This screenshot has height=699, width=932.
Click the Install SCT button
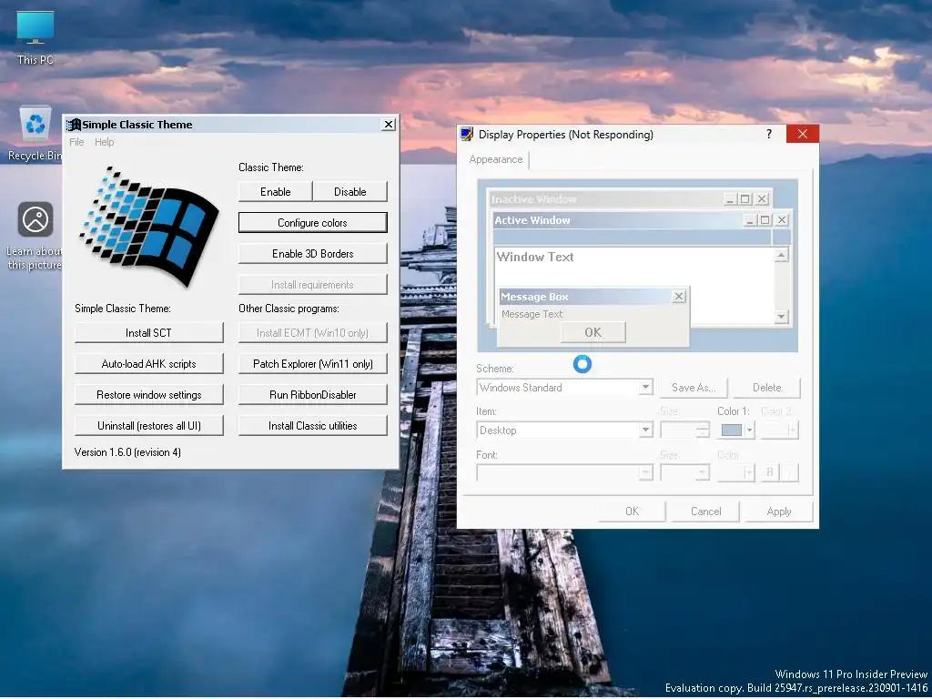click(148, 333)
